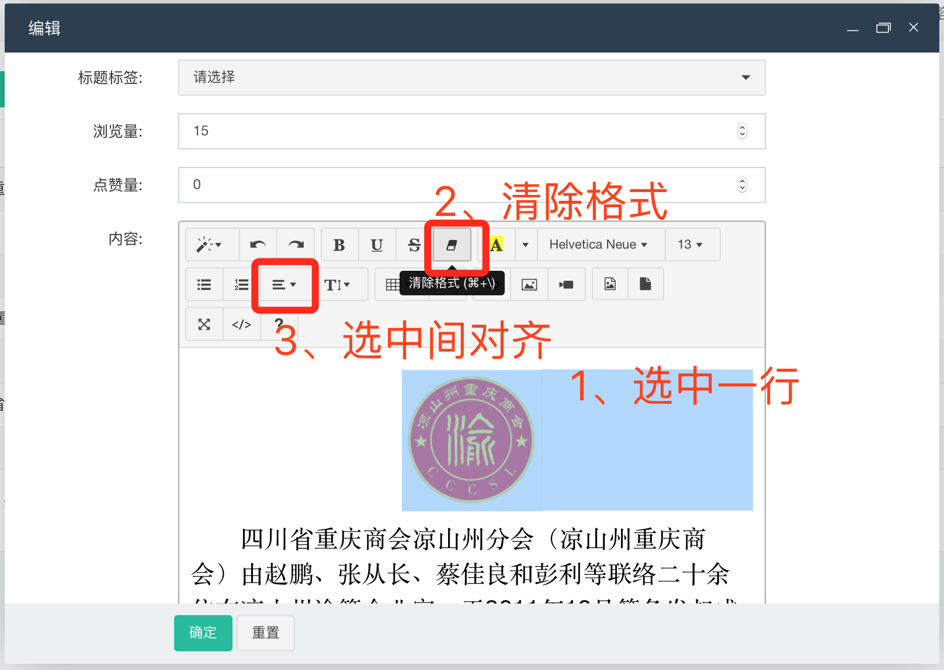The height and width of the screenshot is (670, 944).
Task: Toggle underline text formatting
Action: pyautogui.click(x=377, y=245)
